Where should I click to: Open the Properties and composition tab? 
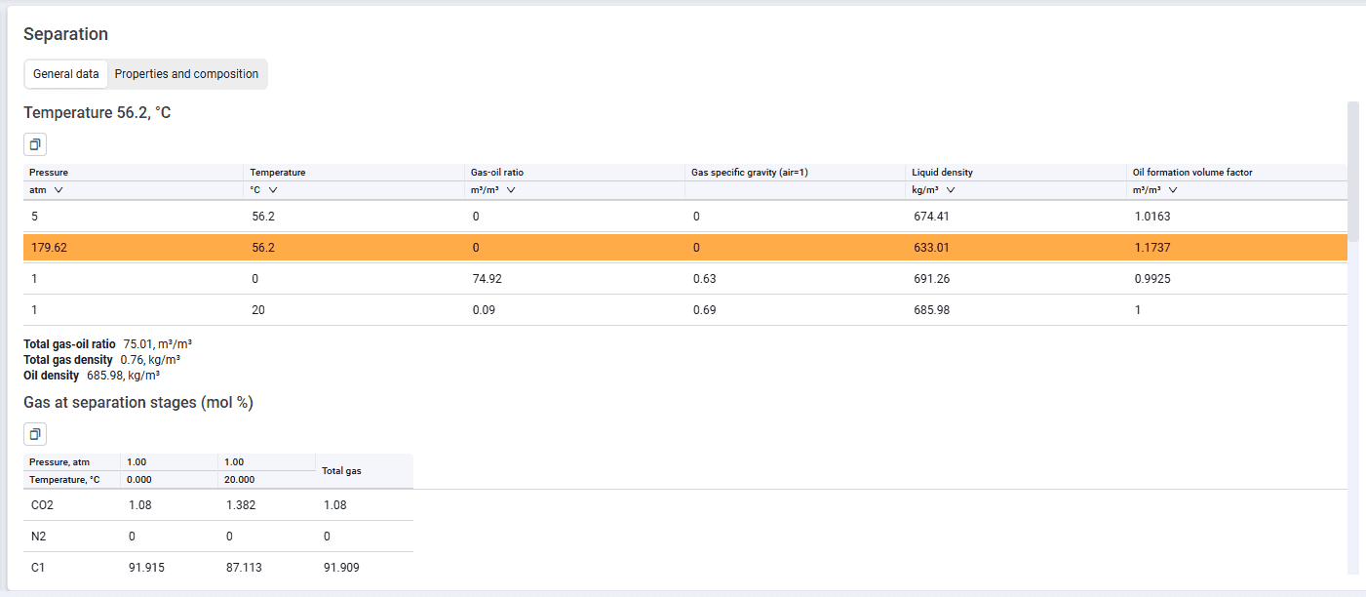click(187, 74)
